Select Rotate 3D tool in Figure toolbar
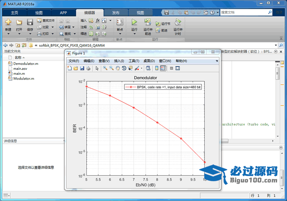 [124, 68]
